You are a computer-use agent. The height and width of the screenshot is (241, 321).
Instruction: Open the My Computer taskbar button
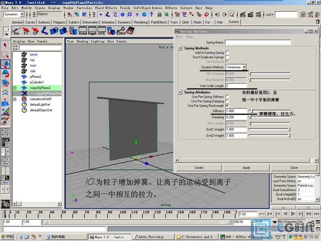coord(66,237)
